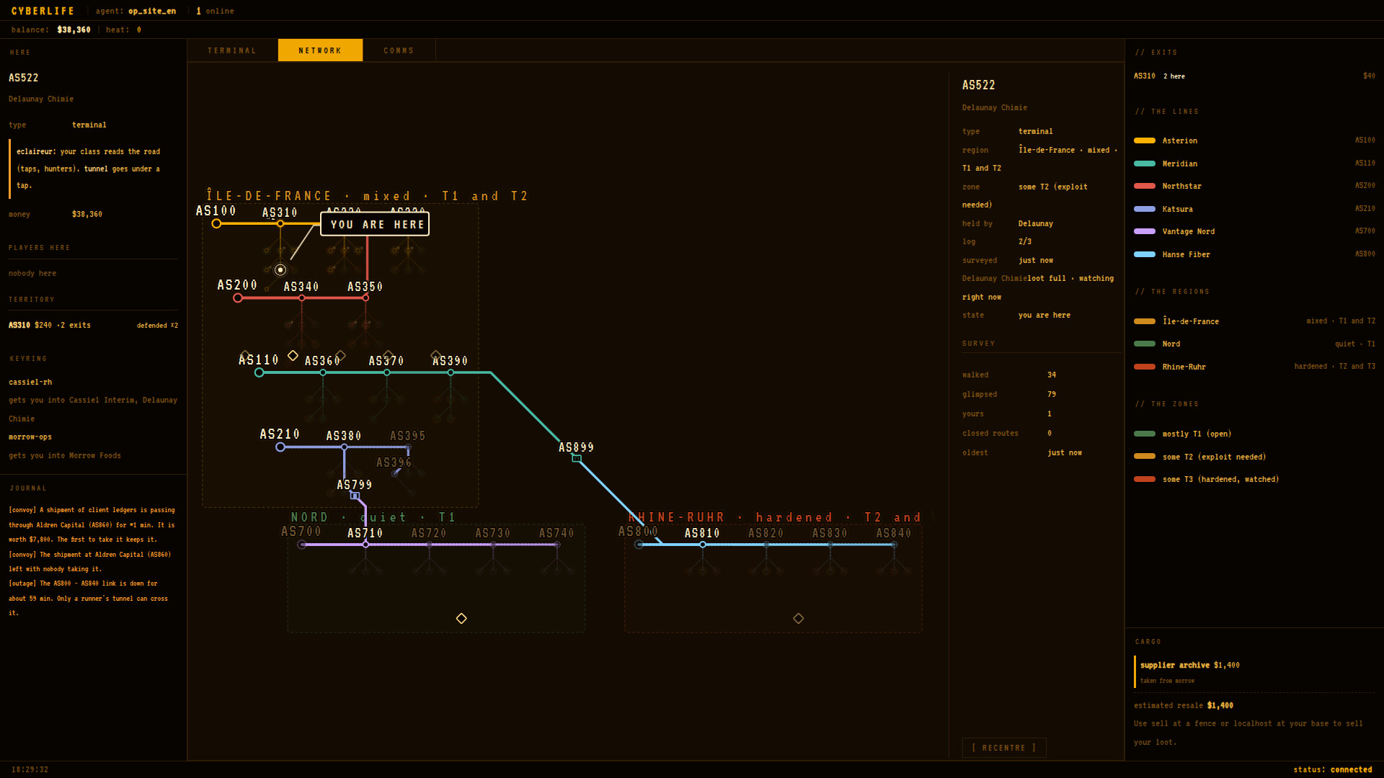The width and height of the screenshot is (1384, 778).
Task: Take the AS310 exit link
Action: pos(1254,76)
